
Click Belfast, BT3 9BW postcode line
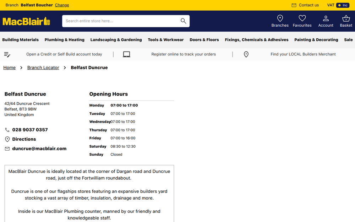(x=20, y=109)
